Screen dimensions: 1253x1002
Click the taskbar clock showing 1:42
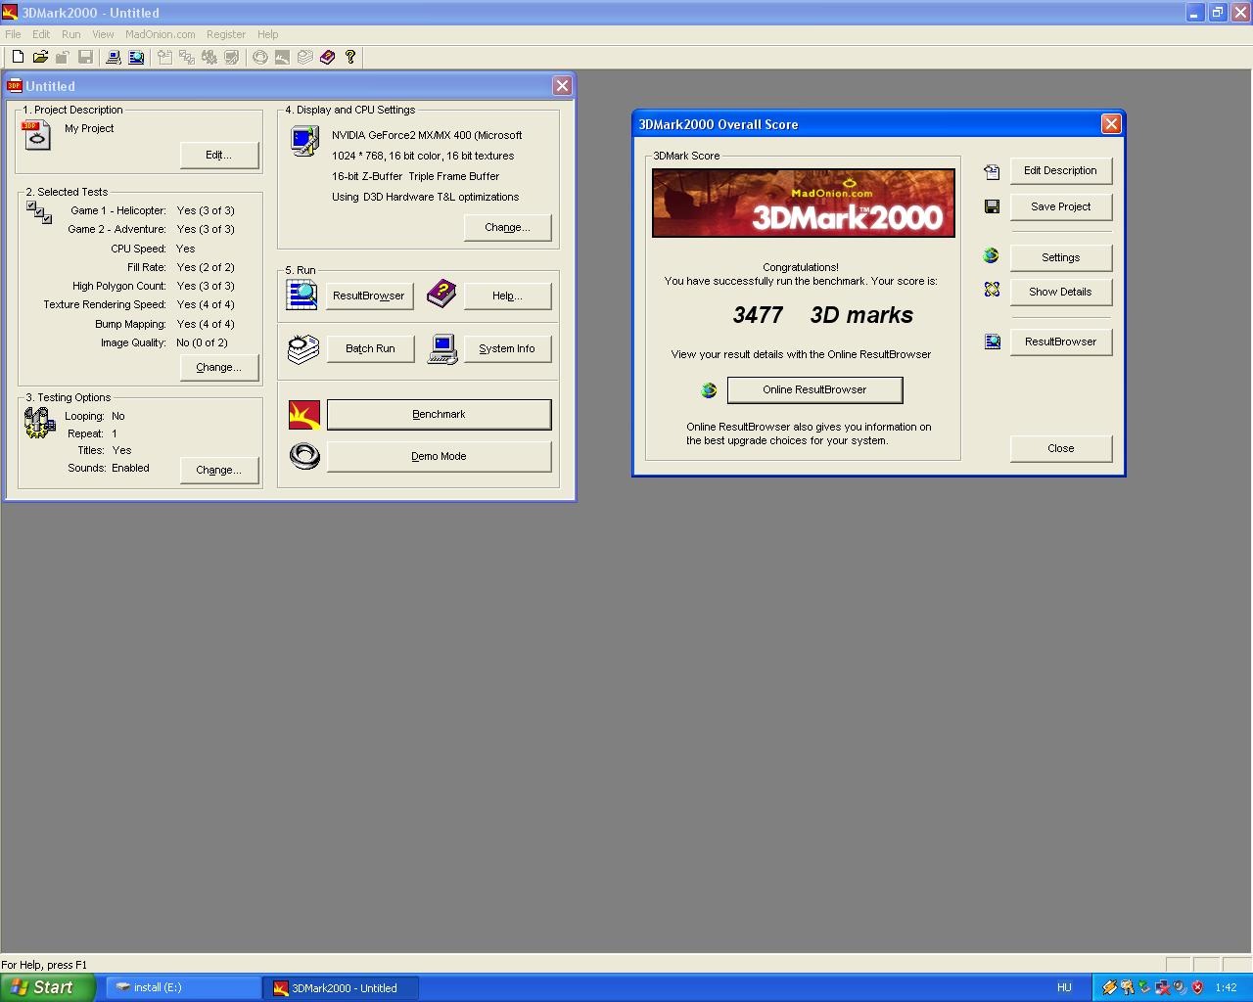click(1226, 987)
